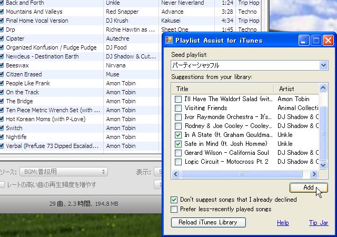Click the horizontal scrollbar thumb in suggestions
The height and width of the screenshot is (237, 337).
242,174
